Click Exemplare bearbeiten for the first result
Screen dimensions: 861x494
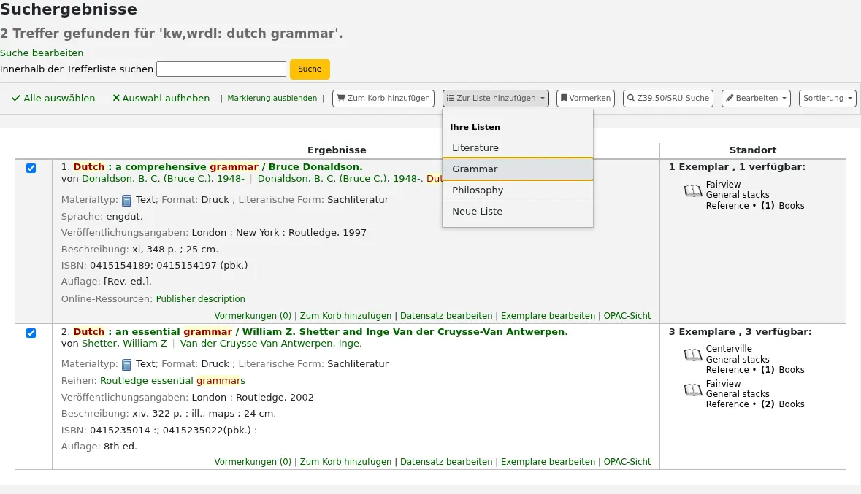pyautogui.click(x=548, y=316)
